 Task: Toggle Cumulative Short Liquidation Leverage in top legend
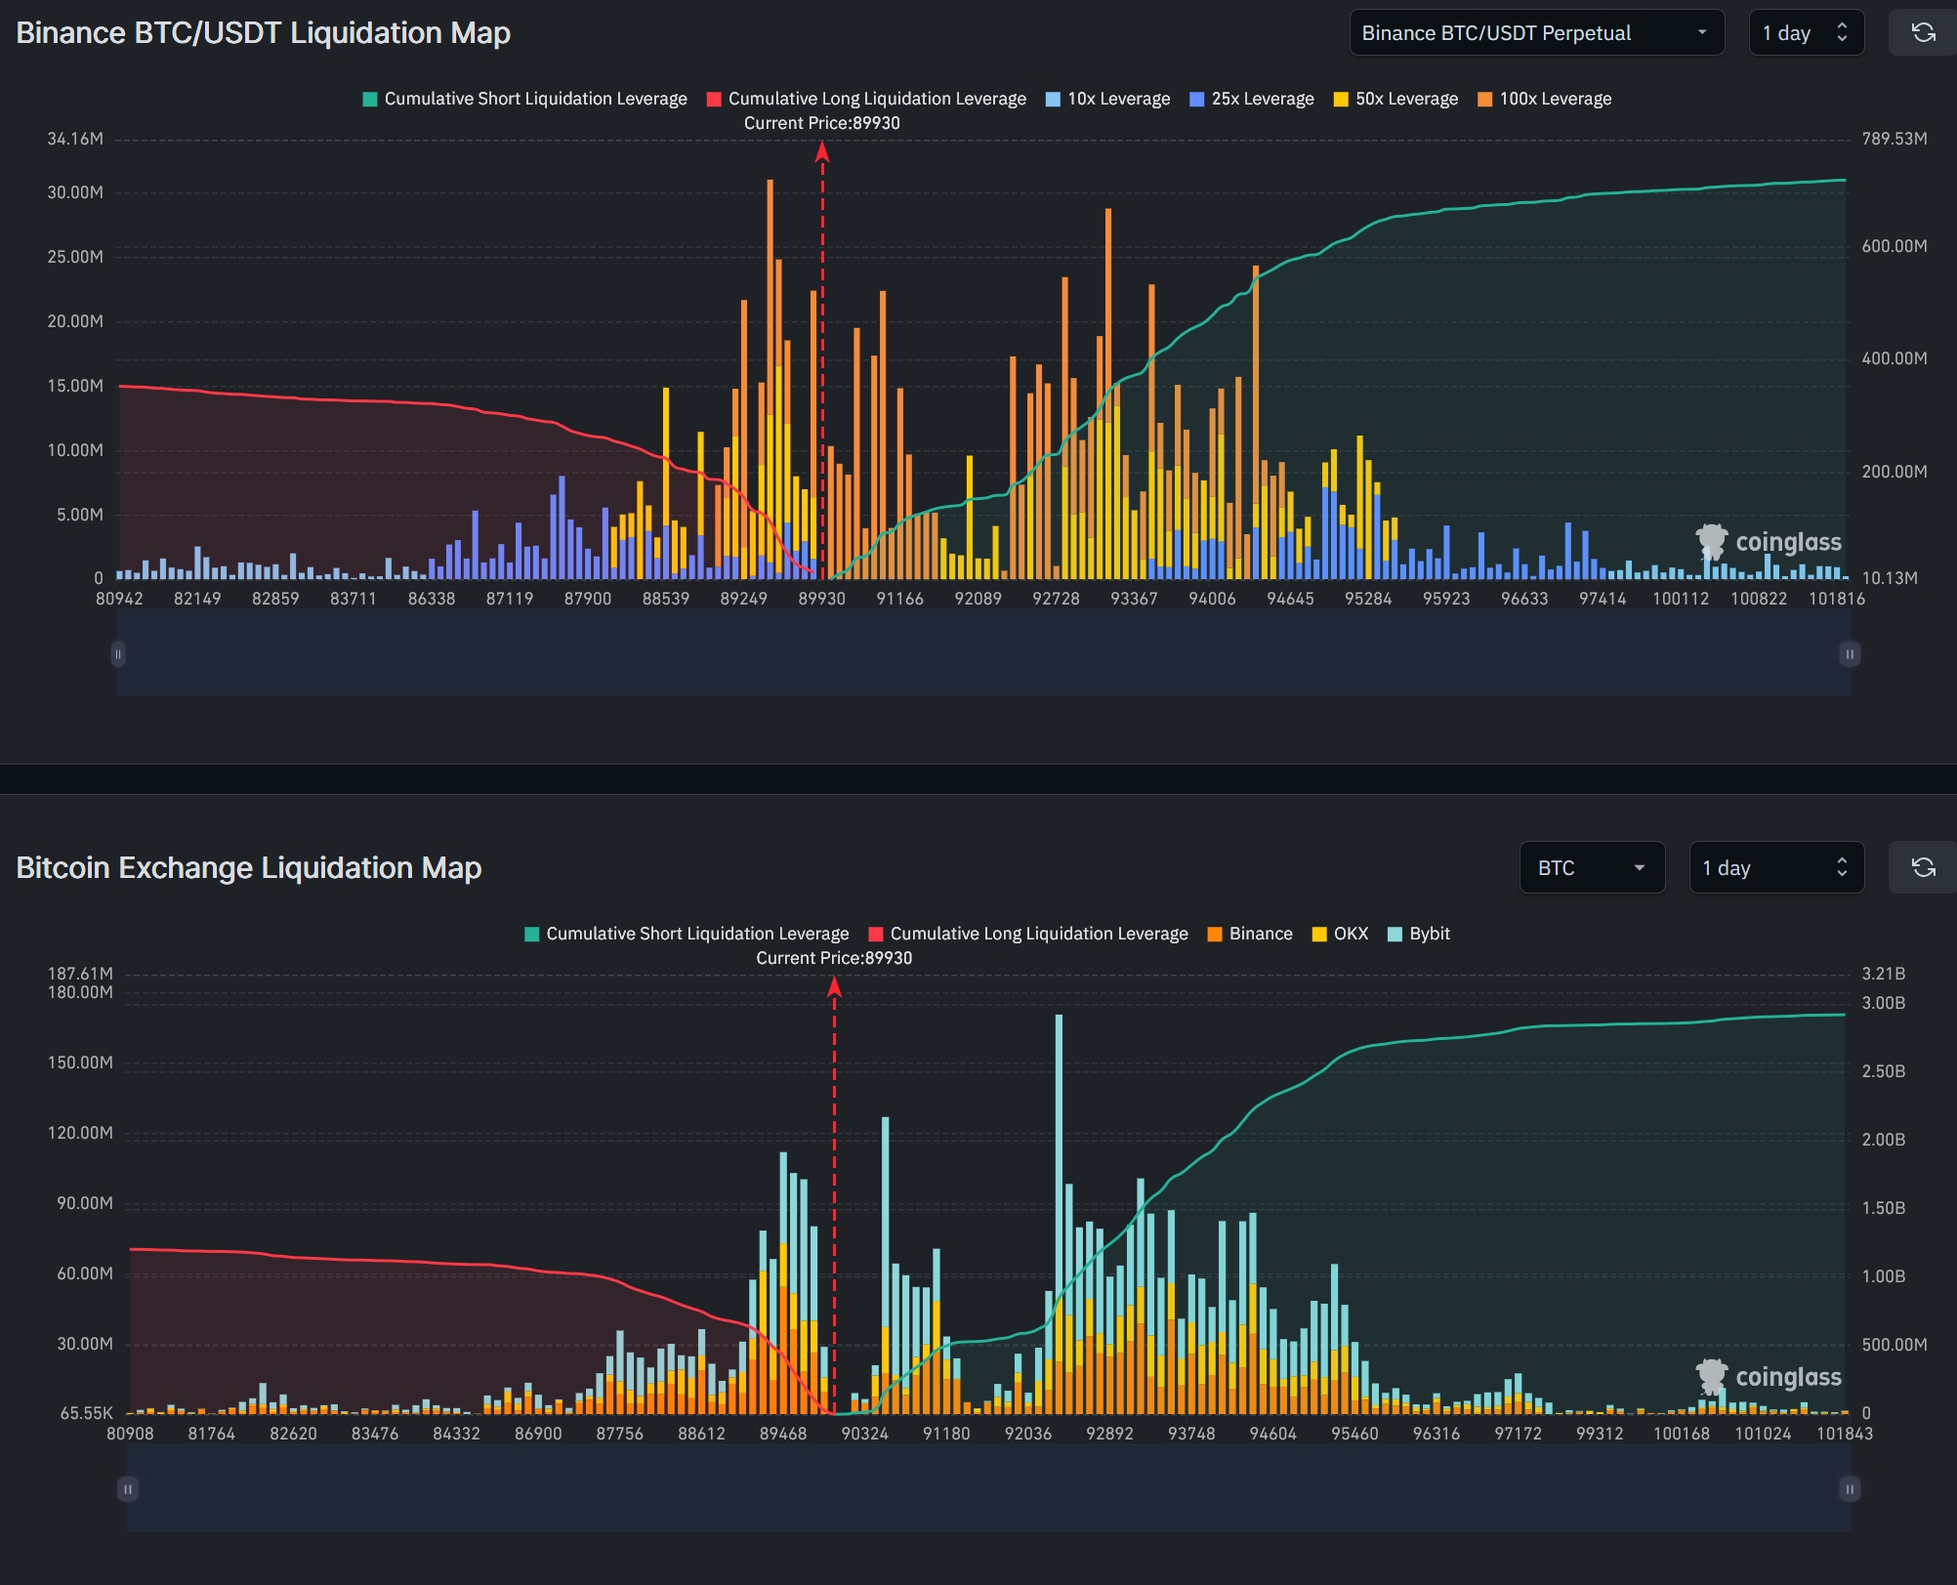pos(524,99)
